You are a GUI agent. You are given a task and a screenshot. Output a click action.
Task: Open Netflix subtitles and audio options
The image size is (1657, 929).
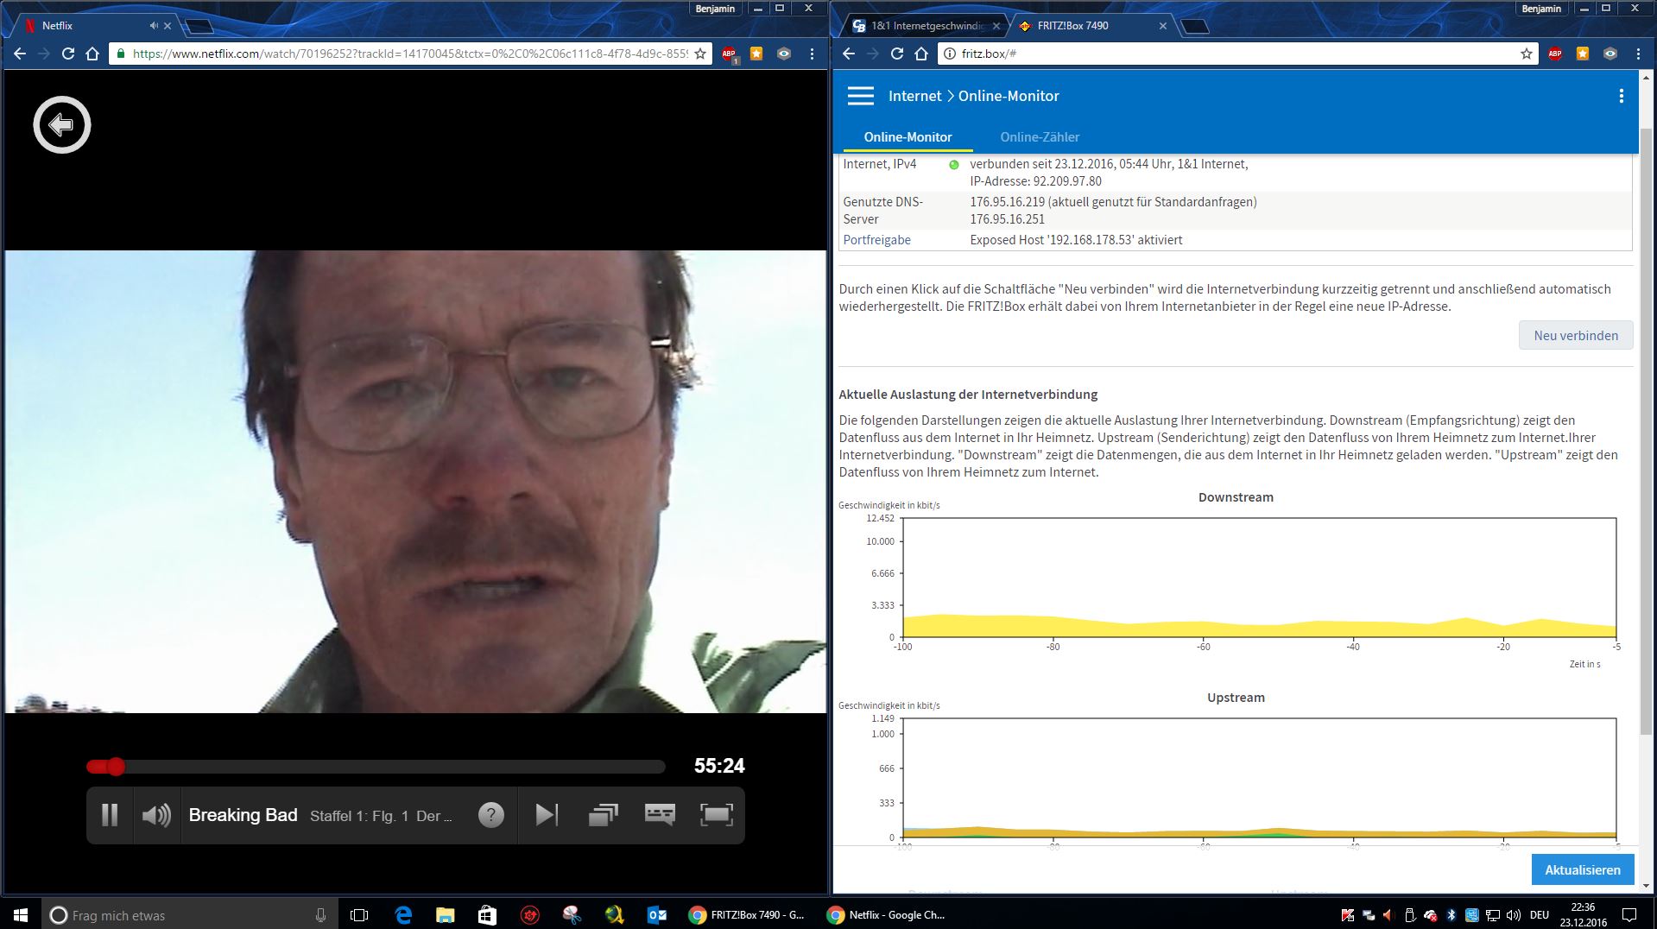[x=660, y=815]
